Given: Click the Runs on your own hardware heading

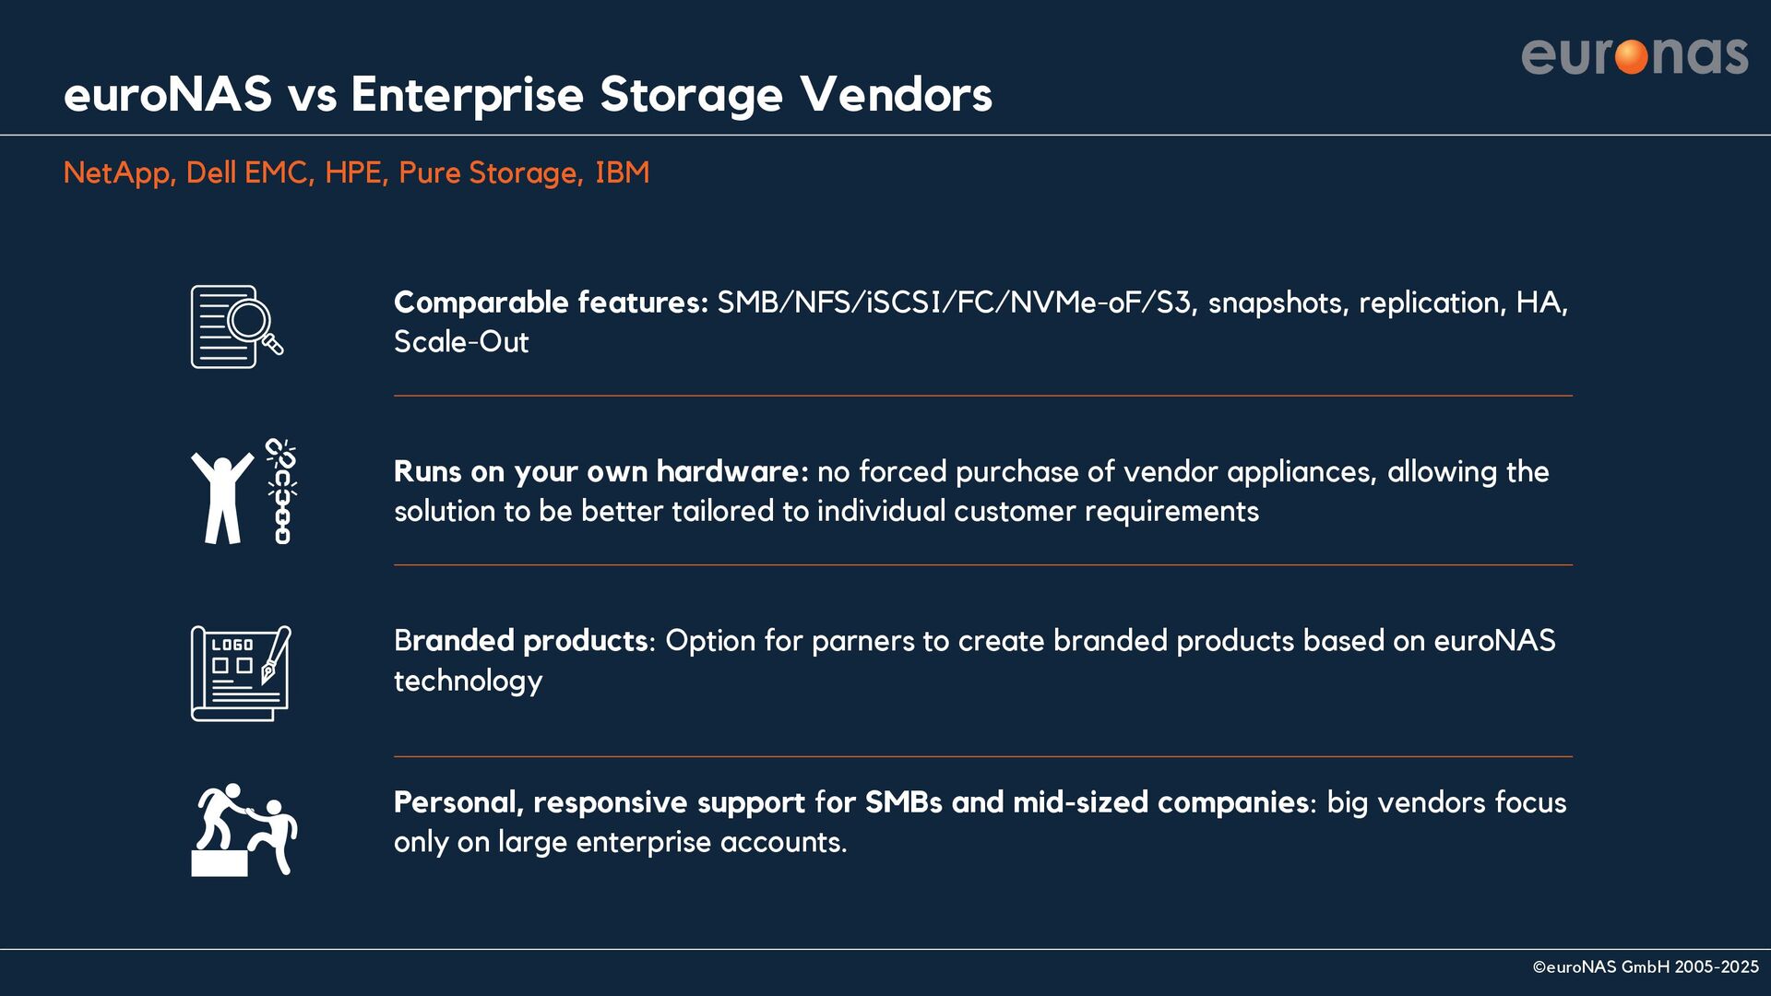Looking at the screenshot, I should [x=600, y=471].
